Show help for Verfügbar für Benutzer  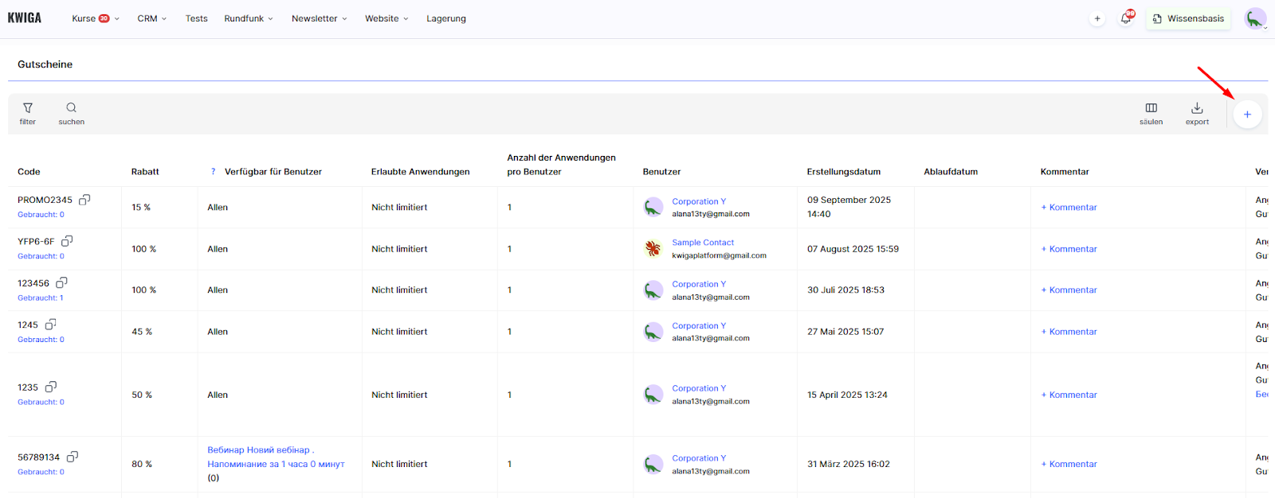coord(213,172)
